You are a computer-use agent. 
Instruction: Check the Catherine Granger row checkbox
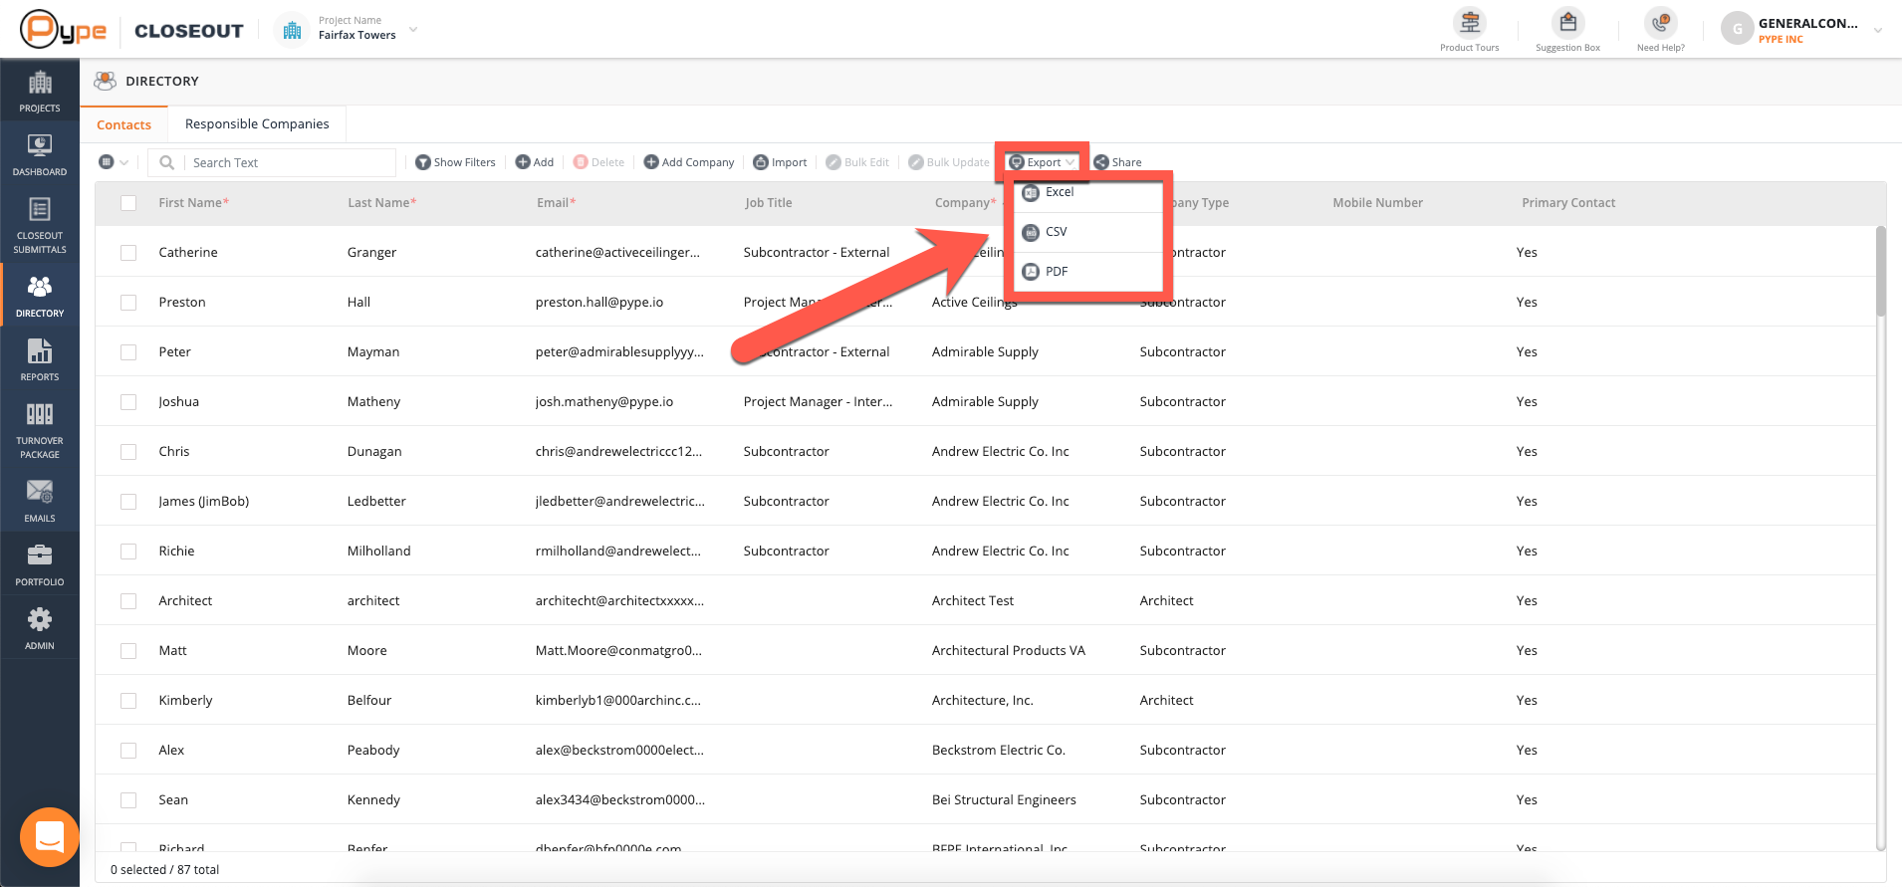point(128,253)
